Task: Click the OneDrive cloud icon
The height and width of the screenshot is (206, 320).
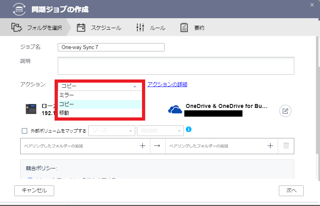Action: click(x=175, y=109)
